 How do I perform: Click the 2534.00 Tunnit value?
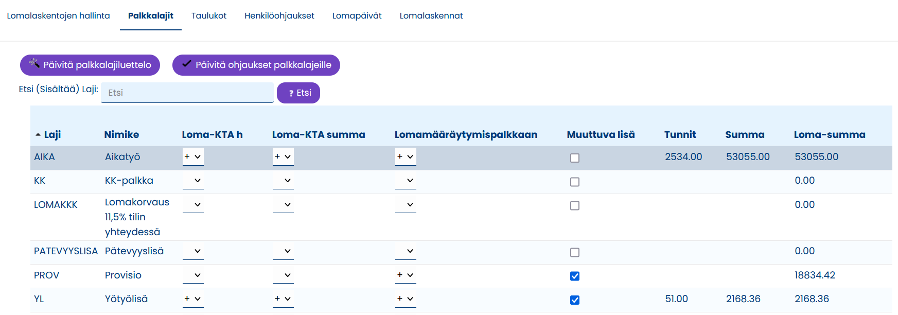[x=683, y=157]
